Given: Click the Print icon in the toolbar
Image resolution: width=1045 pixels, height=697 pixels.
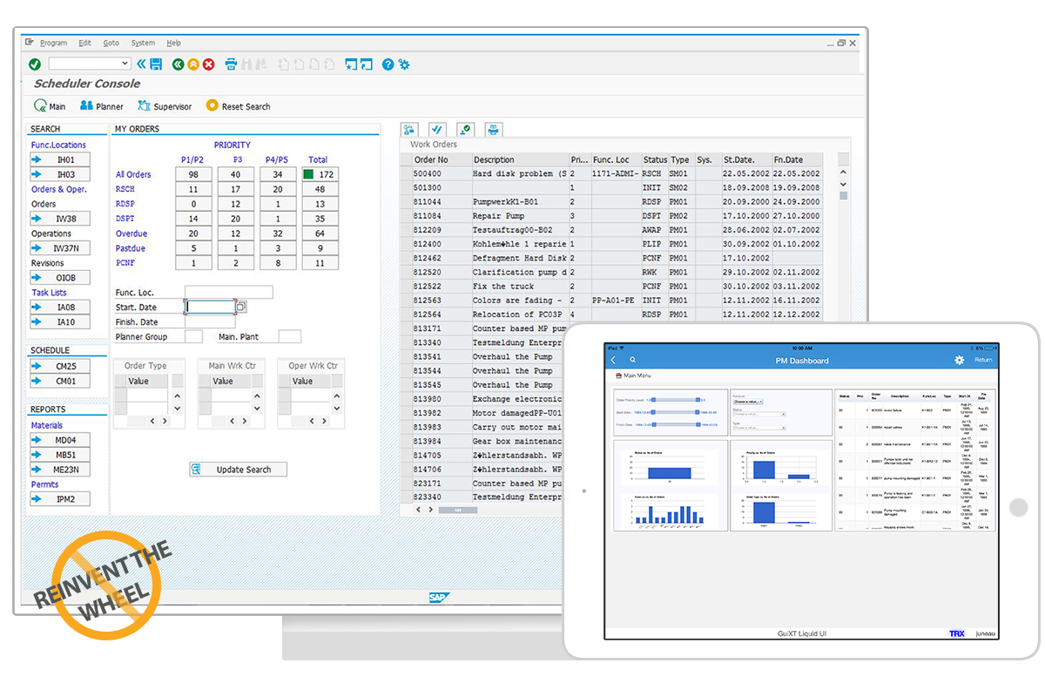Looking at the screenshot, I should click(231, 64).
